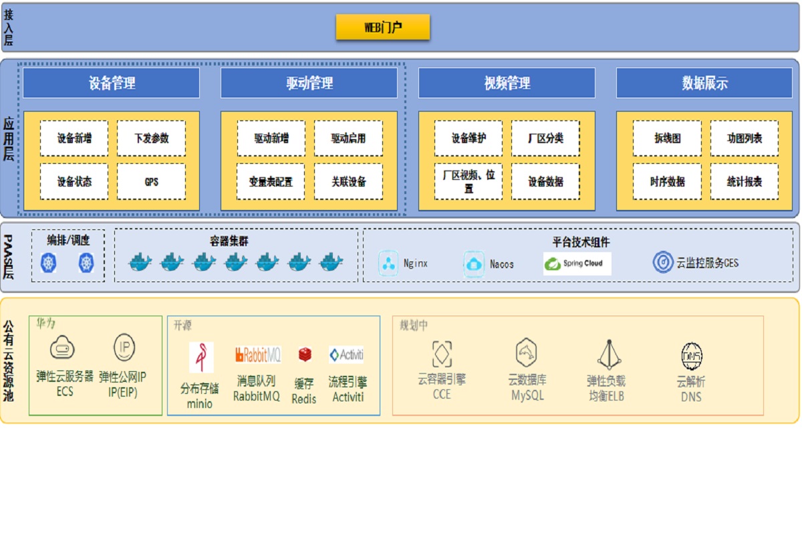Select the 云容器引擎 CCE icon
802x535 pixels.
click(x=442, y=354)
